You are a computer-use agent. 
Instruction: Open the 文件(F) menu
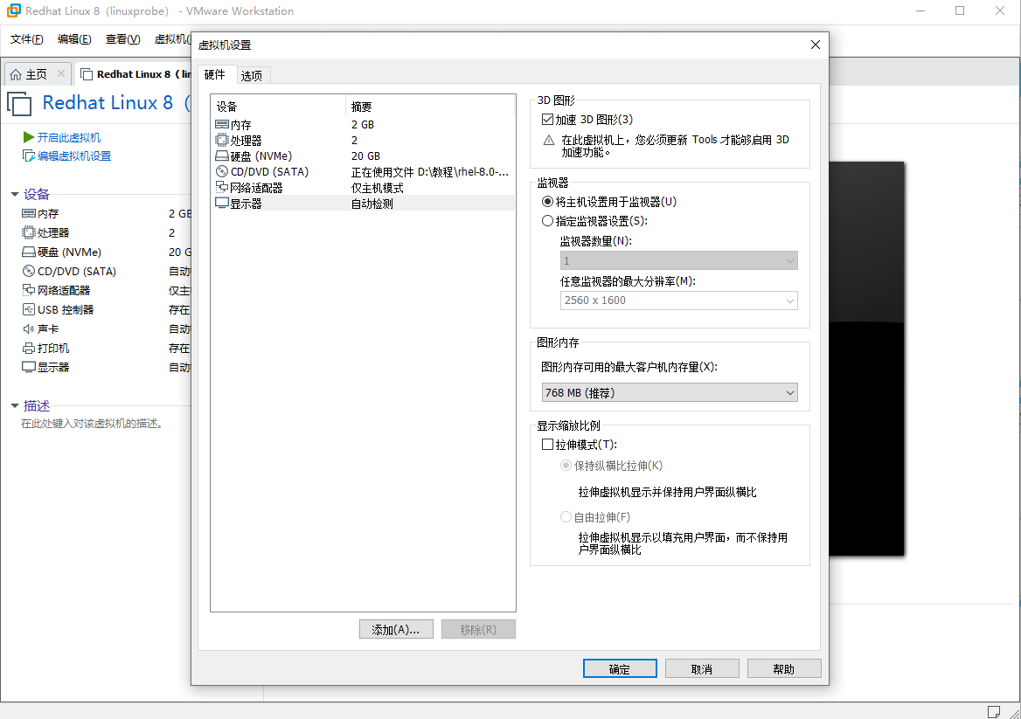(x=27, y=39)
